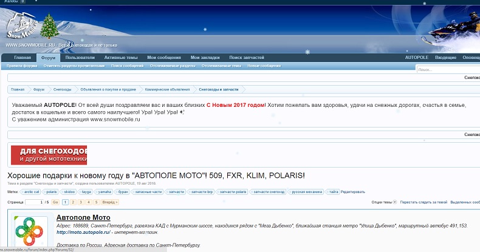
Task: Click the Форум breadcrumb
Action: 38,90
